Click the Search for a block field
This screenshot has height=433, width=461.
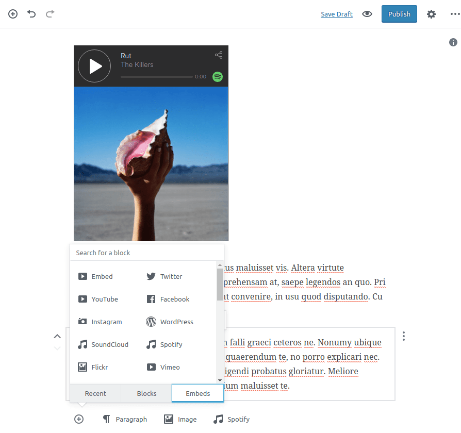pos(147,253)
